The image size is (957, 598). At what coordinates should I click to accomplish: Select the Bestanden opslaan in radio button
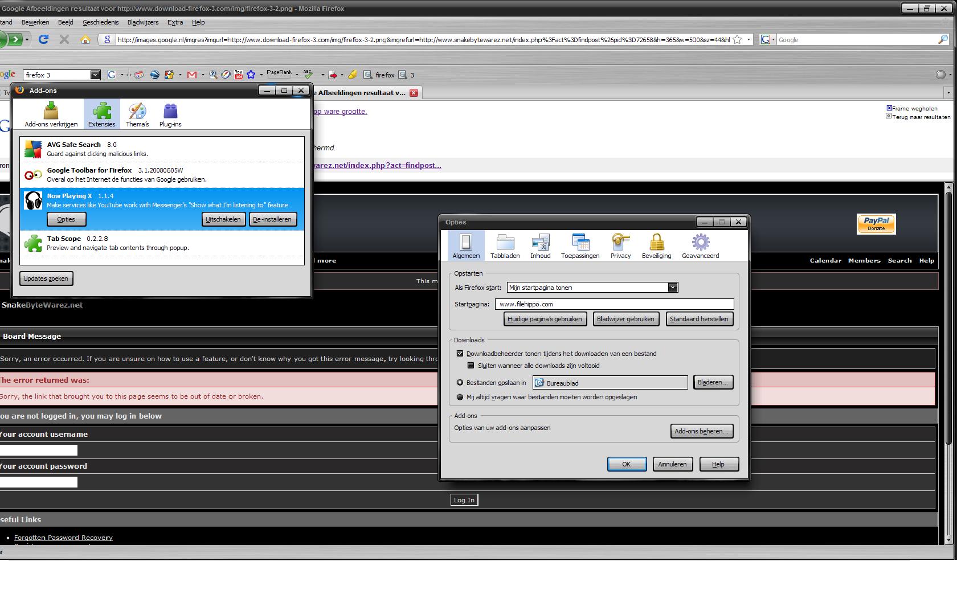[x=460, y=383]
